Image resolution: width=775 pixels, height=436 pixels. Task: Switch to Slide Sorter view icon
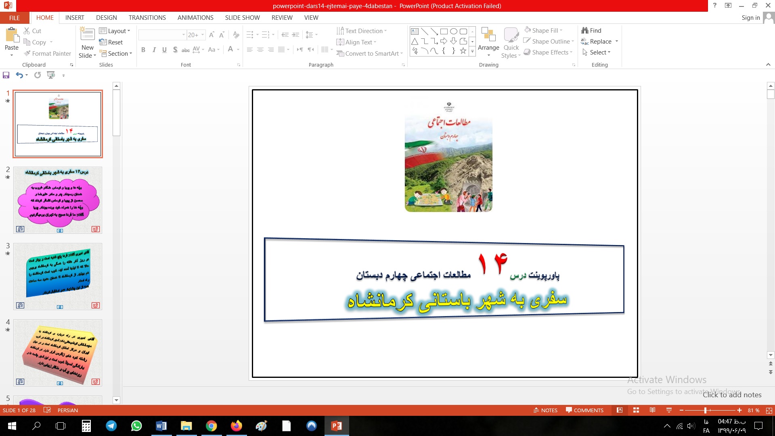coord(636,410)
